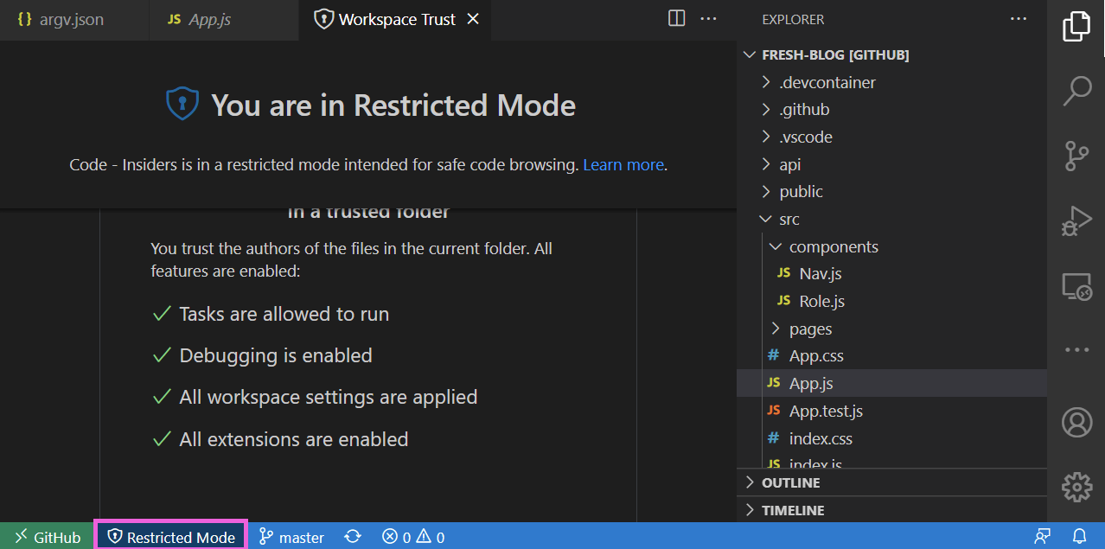
Task: Open the Explorer view in activity bar
Action: [x=1076, y=26]
